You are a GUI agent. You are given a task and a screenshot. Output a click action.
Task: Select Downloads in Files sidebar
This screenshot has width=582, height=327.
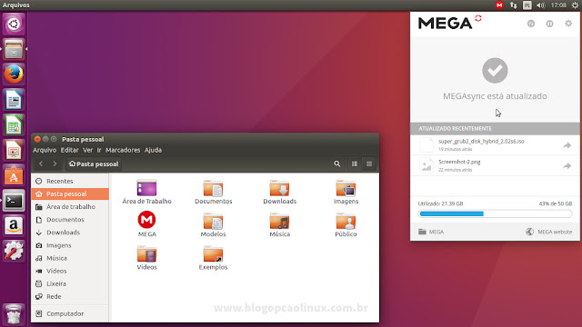coord(70,233)
